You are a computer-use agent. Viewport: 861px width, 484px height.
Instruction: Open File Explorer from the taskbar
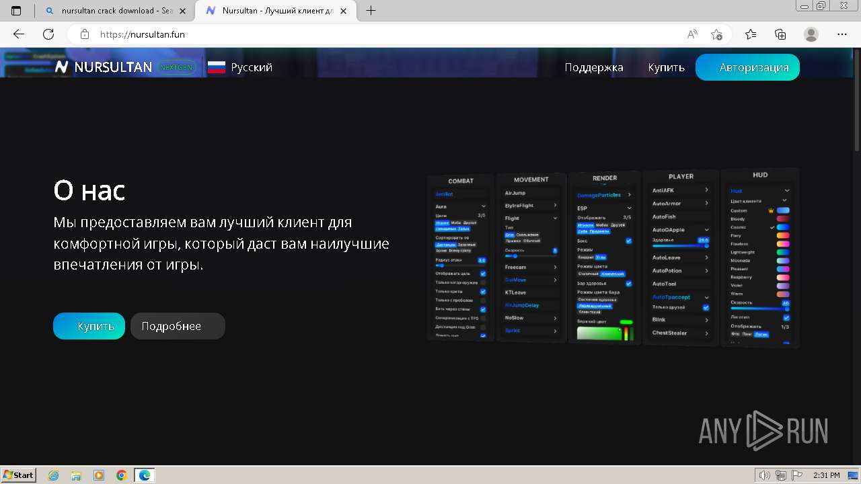[76, 475]
